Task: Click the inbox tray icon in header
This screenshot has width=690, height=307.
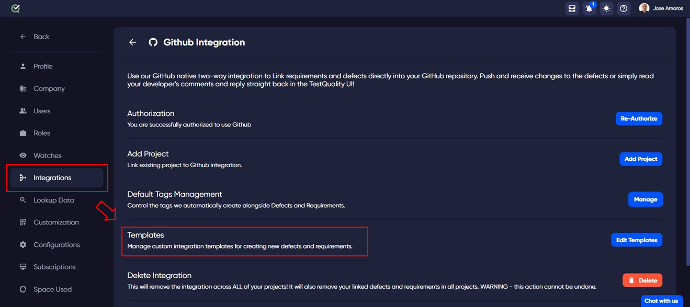Action: [x=572, y=8]
